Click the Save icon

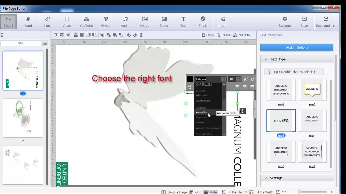pyautogui.click(x=304, y=22)
